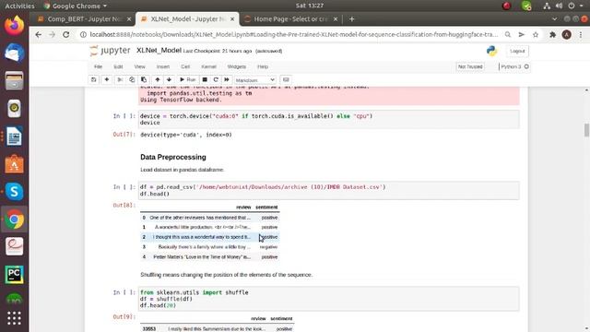Click table row 4 'Petter Mattei's'
The height and width of the screenshot is (332, 590).
(209, 257)
